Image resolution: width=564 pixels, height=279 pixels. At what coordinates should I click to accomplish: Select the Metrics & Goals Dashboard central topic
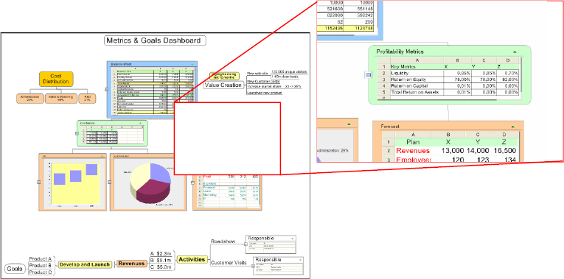155,40
